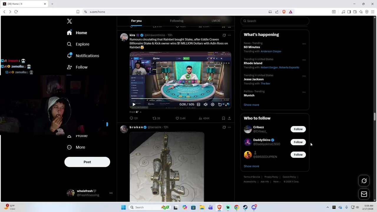
Task: Toggle captions on the video player
Action: pos(199,105)
